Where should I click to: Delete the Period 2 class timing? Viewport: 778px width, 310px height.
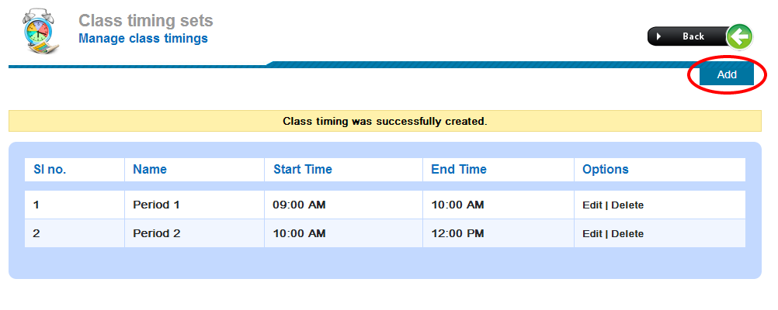[x=627, y=233]
